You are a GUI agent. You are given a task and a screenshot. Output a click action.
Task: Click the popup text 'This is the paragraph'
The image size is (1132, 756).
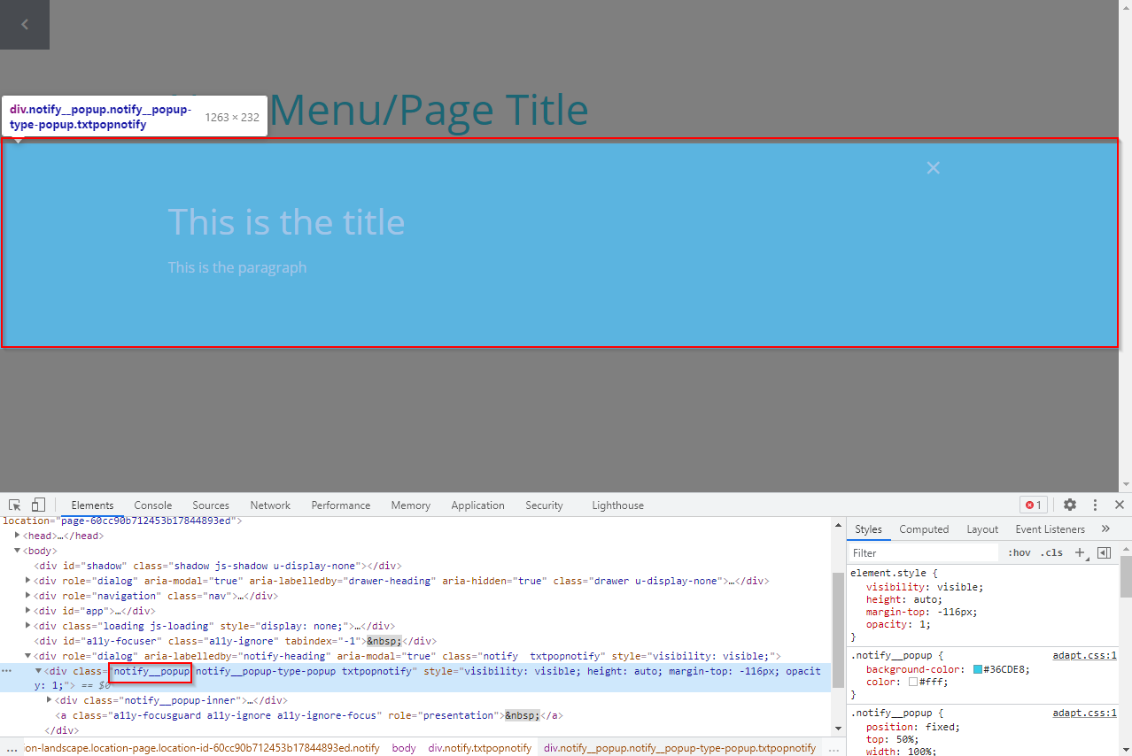[237, 267]
